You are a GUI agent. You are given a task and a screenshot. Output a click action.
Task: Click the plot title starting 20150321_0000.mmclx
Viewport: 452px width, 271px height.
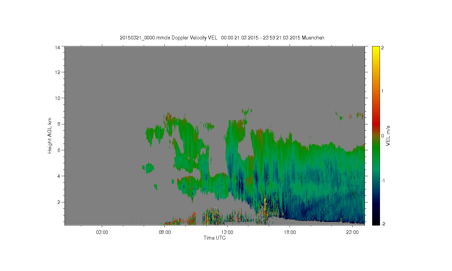point(222,38)
